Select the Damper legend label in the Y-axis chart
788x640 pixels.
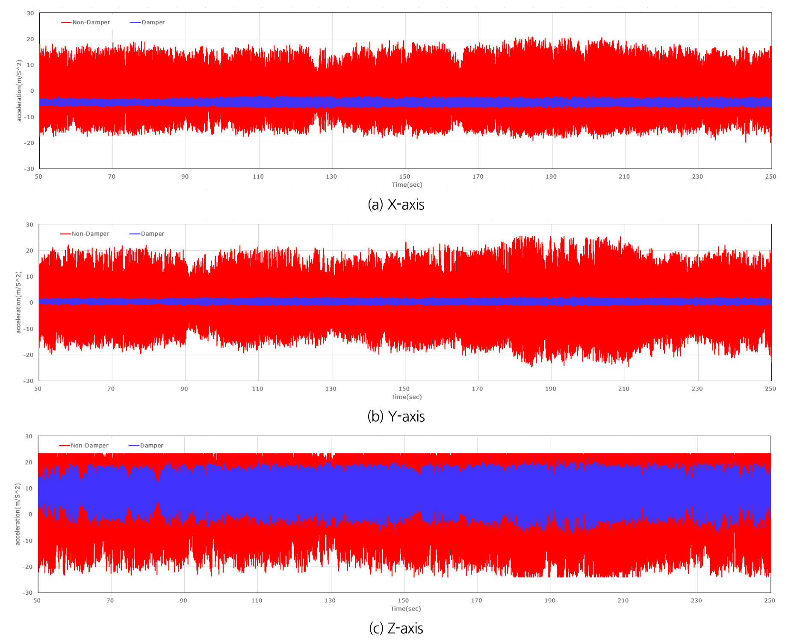point(152,234)
